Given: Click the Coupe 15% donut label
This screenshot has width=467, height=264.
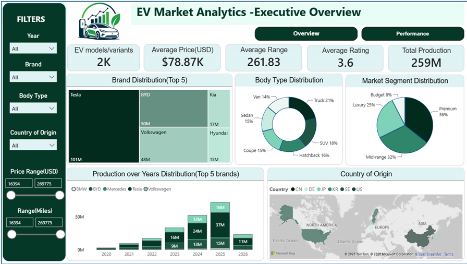Looking at the screenshot, I should pos(254,150).
